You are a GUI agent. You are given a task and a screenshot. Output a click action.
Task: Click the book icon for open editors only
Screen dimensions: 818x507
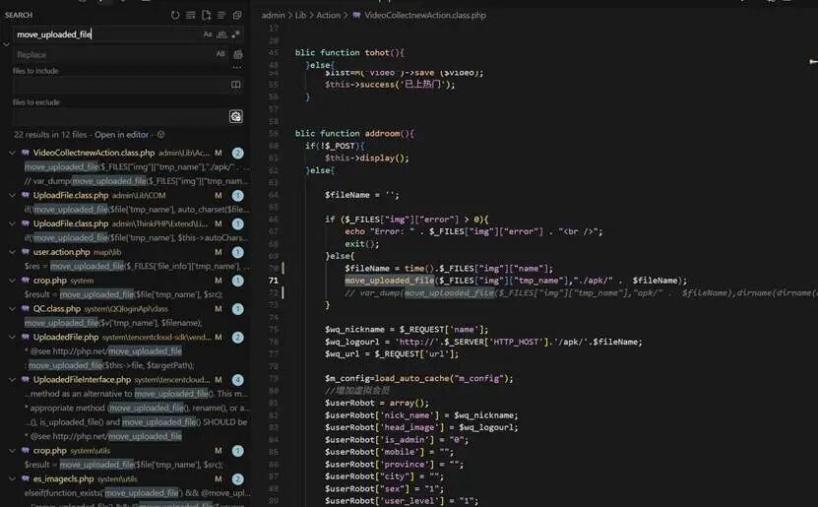point(236,85)
